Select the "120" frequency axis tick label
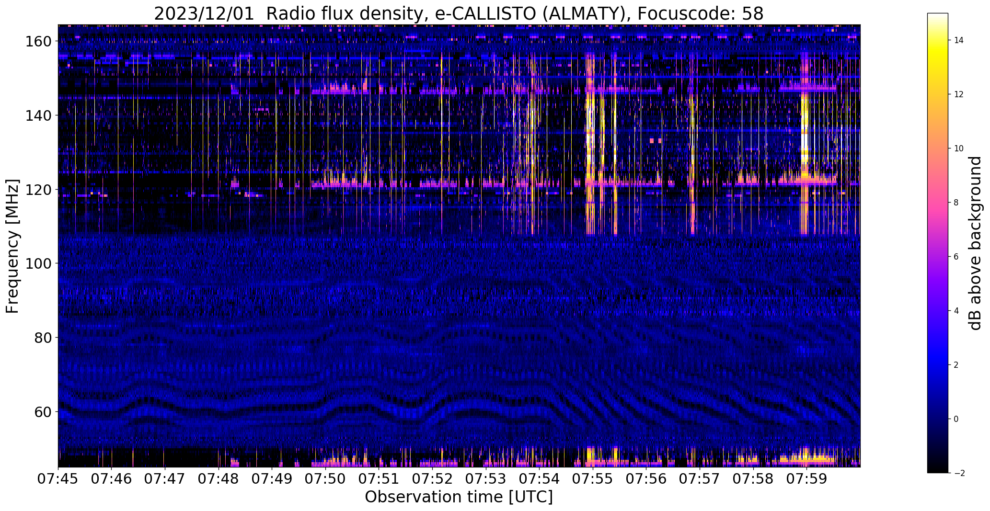This screenshot has height=511, width=990. [x=38, y=190]
